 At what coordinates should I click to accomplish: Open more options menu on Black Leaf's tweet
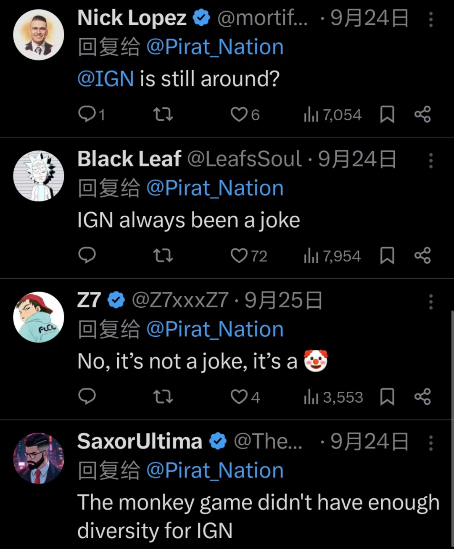click(x=431, y=161)
